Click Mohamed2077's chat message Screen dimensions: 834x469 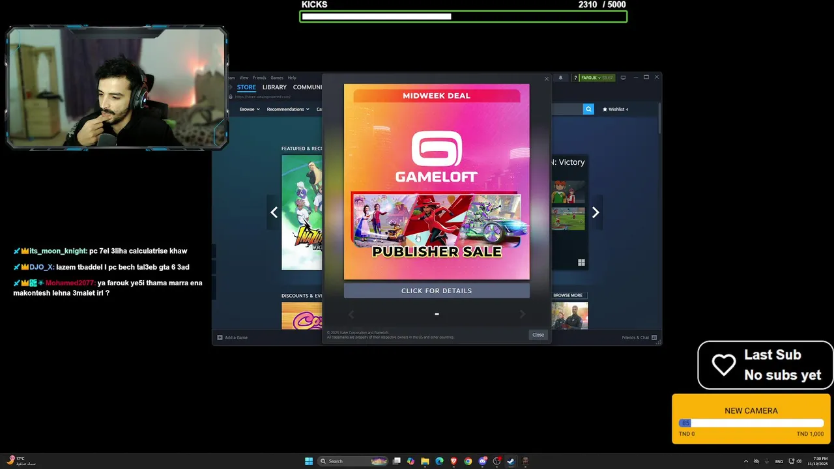(x=108, y=288)
